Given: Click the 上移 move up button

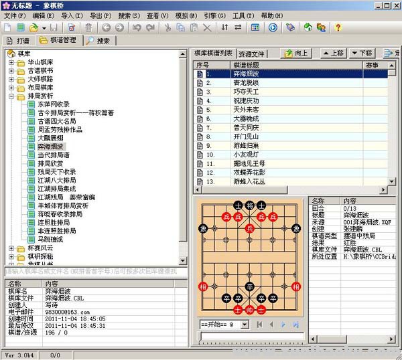Looking at the screenshot, I should click(x=332, y=53).
